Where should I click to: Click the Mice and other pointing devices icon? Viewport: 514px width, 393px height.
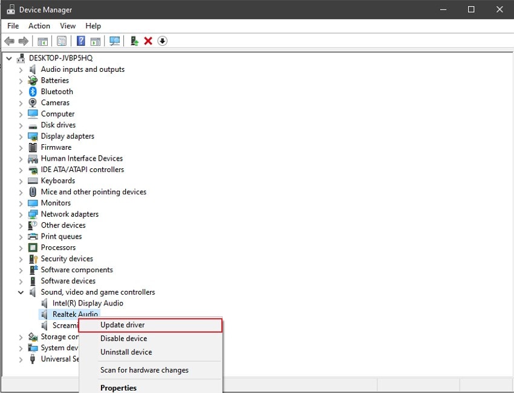pos(33,192)
